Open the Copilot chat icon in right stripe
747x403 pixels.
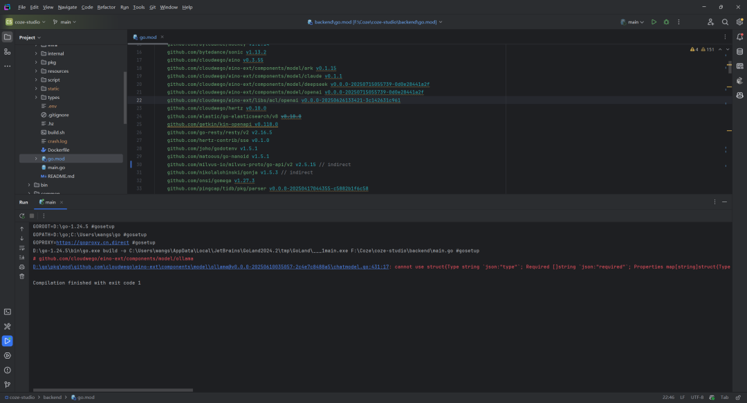740,96
